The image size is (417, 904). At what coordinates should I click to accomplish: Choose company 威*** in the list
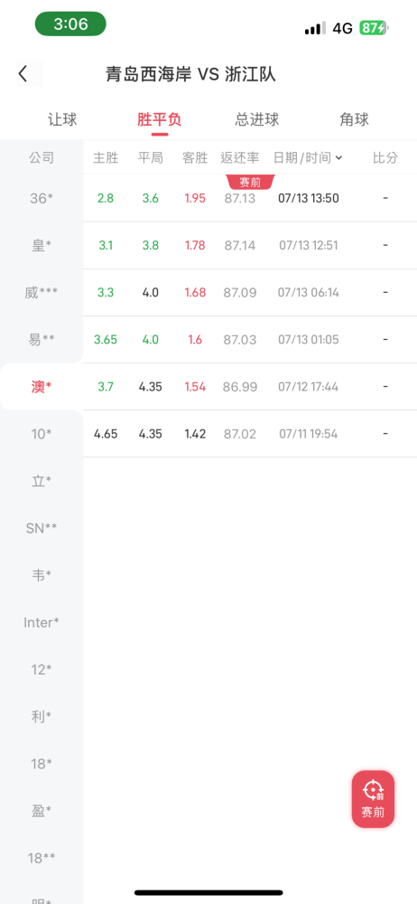coord(42,292)
